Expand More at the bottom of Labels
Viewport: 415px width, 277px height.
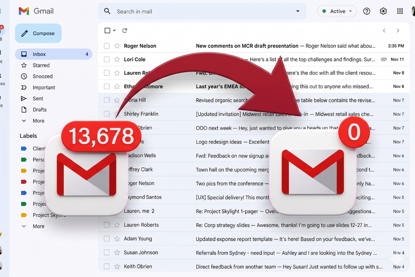(32, 226)
